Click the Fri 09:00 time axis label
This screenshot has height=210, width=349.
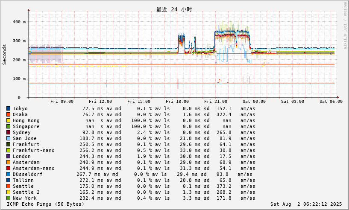click(x=62, y=102)
